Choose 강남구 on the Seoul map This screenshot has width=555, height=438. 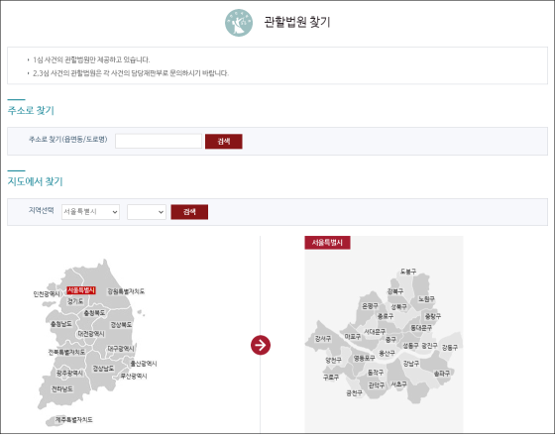pos(411,364)
